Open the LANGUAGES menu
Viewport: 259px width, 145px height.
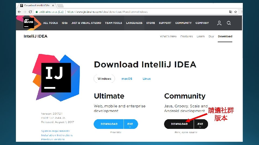(x=134, y=23)
